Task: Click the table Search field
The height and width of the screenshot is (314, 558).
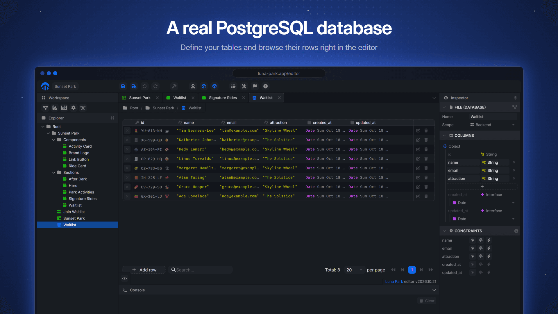Action: (x=201, y=270)
